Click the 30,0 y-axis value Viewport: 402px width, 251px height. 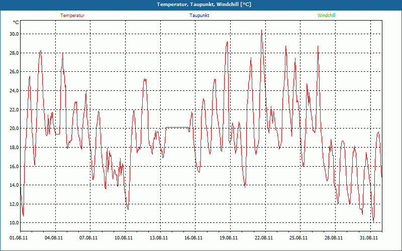14,34
